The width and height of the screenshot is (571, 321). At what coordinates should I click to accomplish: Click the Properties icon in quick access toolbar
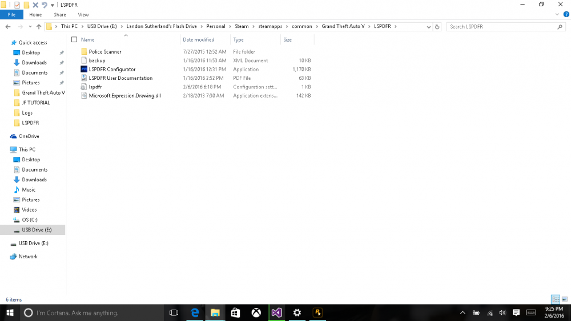[x=17, y=5]
